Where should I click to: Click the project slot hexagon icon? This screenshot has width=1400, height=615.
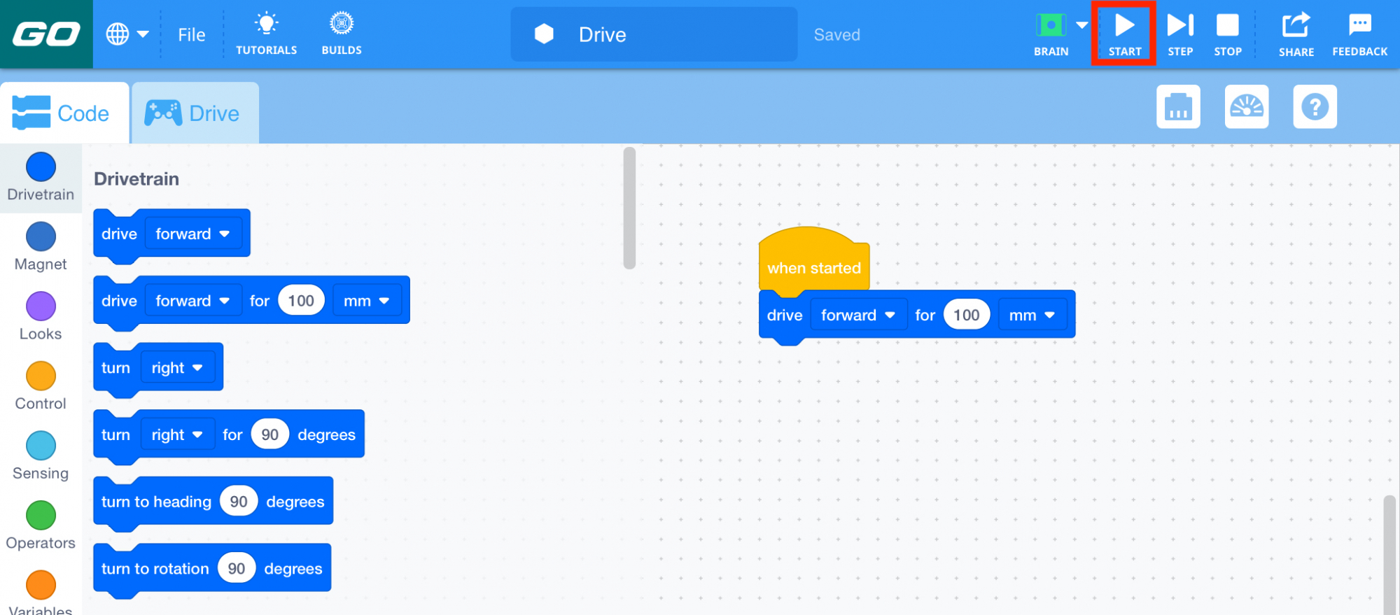pyautogui.click(x=544, y=34)
